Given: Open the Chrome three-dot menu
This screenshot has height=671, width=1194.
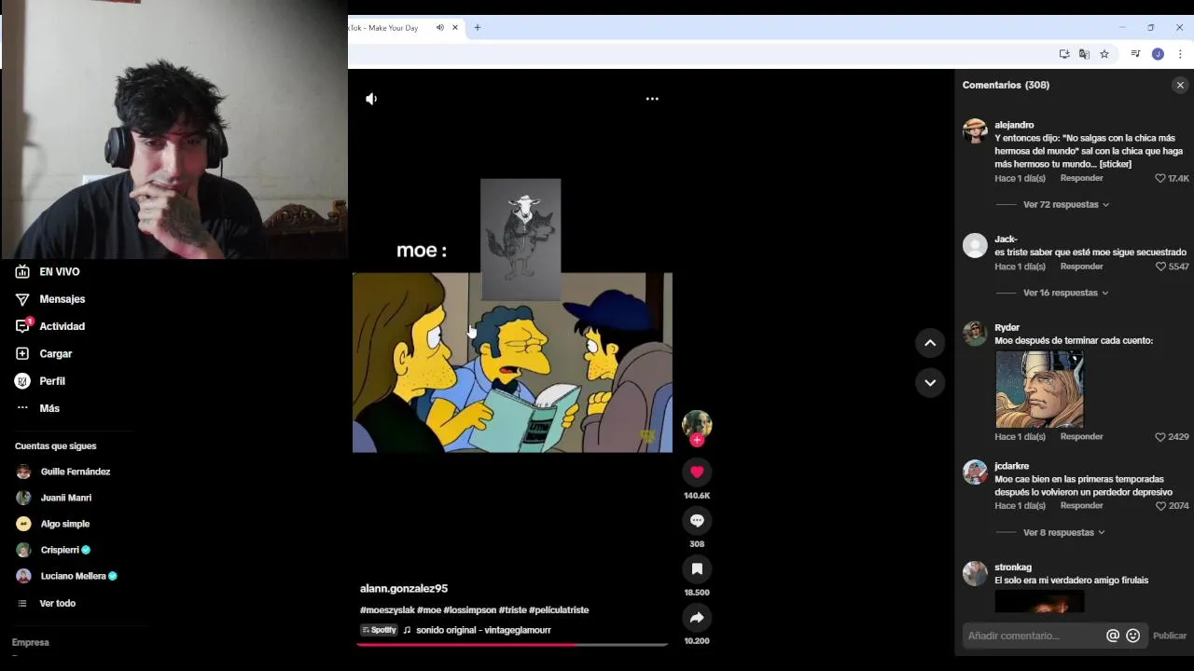Looking at the screenshot, I should coord(1180,54).
